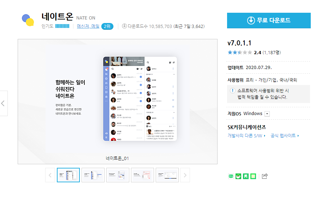This screenshot has width=321, height=200.
Task: Click the thumbnail strip left arrow
Action: [50, 175]
